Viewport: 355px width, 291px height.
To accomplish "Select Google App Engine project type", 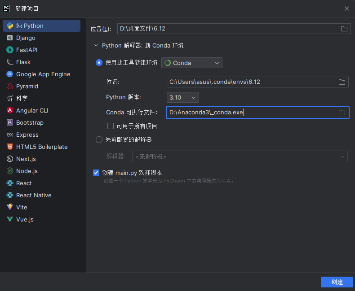I will tap(41, 74).
